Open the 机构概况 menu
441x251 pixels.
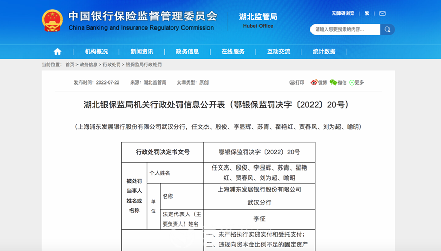point(96,51)
